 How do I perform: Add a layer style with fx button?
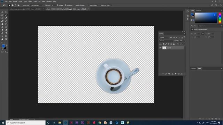[166, 74]
